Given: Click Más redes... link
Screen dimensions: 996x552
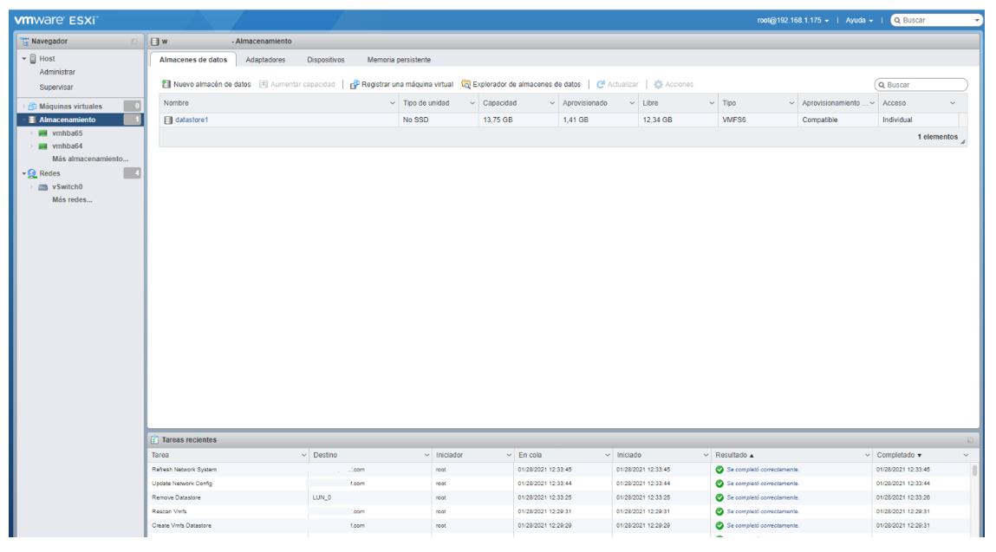Looking at the screenshot, I should (x=72, y=199).
